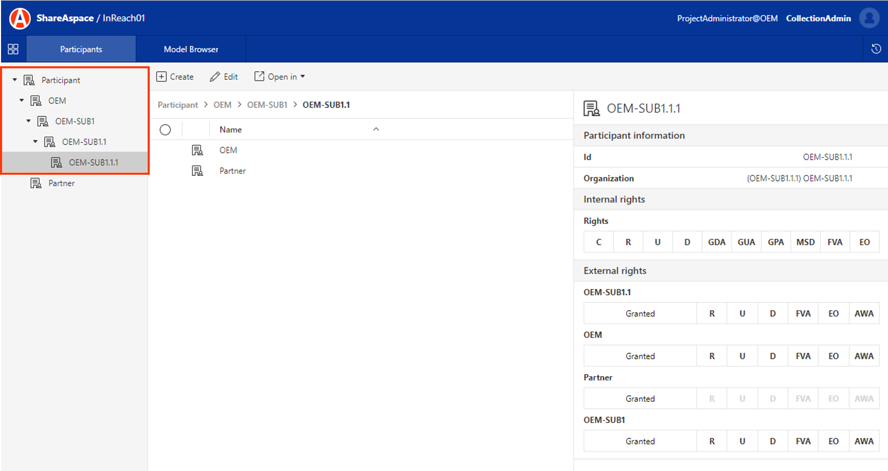Switch to the Model Browser tab
The height and width of the screenshot is (471, 888).
click(x=191, y=49)
